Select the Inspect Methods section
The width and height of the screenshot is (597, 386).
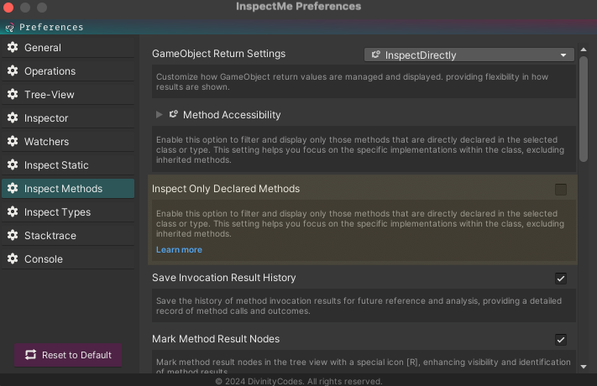(68, 189)
